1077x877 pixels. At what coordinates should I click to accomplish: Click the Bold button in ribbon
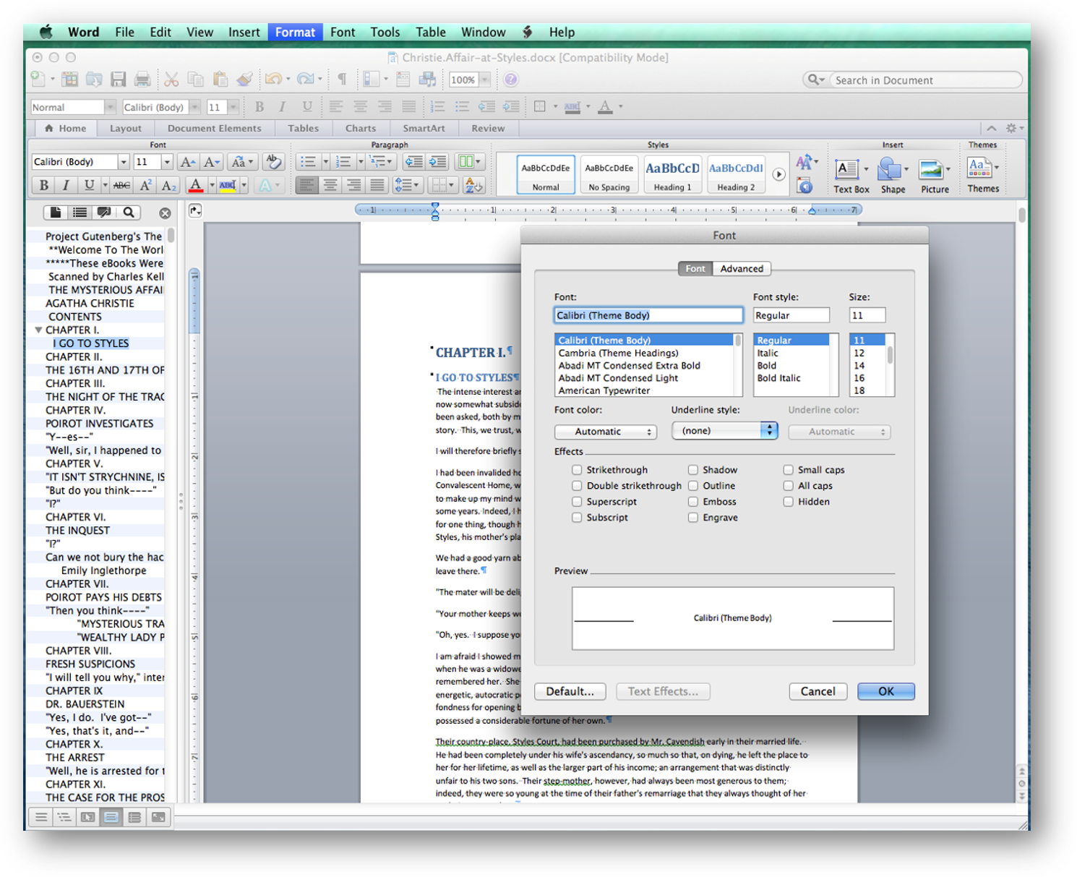(44, 185)
